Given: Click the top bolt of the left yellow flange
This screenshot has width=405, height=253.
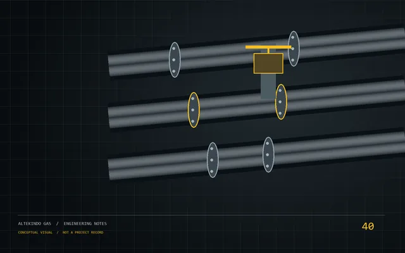Looking at the screenshot, I should pyautogui.click(x=192, y=99).
